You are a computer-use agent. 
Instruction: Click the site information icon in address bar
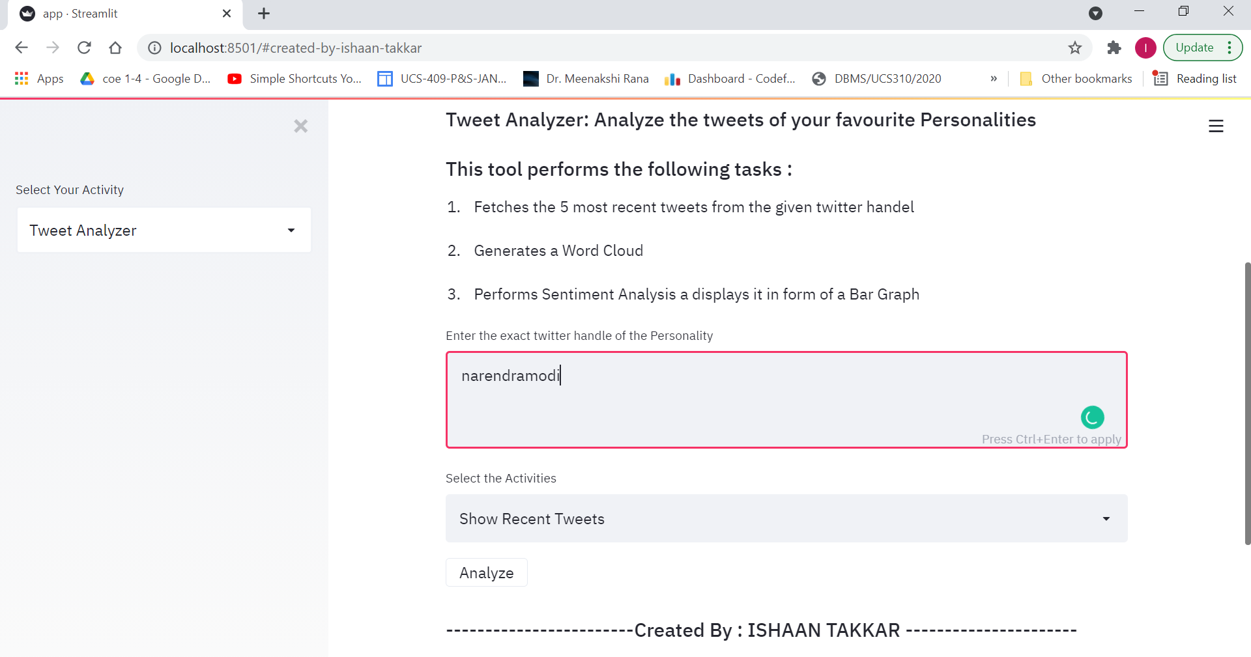tap(154, 48)
